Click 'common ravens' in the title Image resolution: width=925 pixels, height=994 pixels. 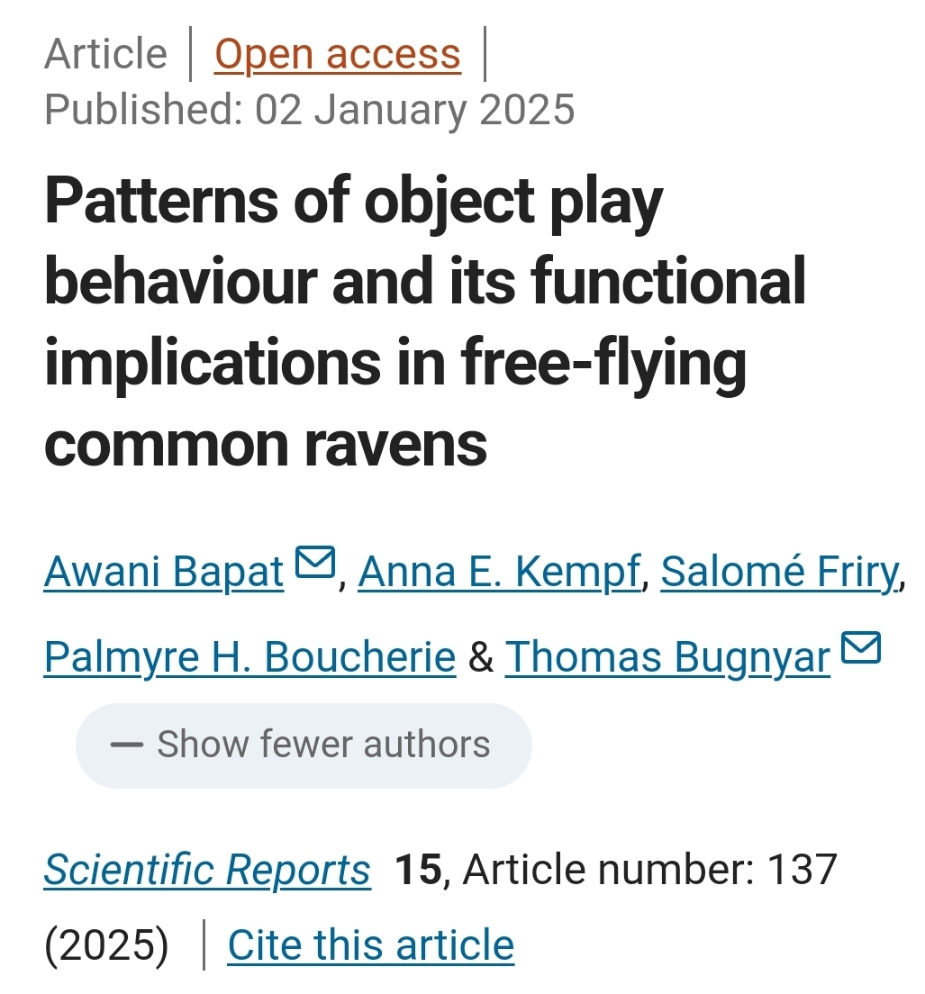(265, 444)
